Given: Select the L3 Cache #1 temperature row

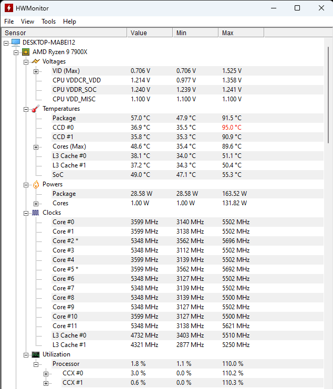Looking at the screenshot, I should point(188,165).
